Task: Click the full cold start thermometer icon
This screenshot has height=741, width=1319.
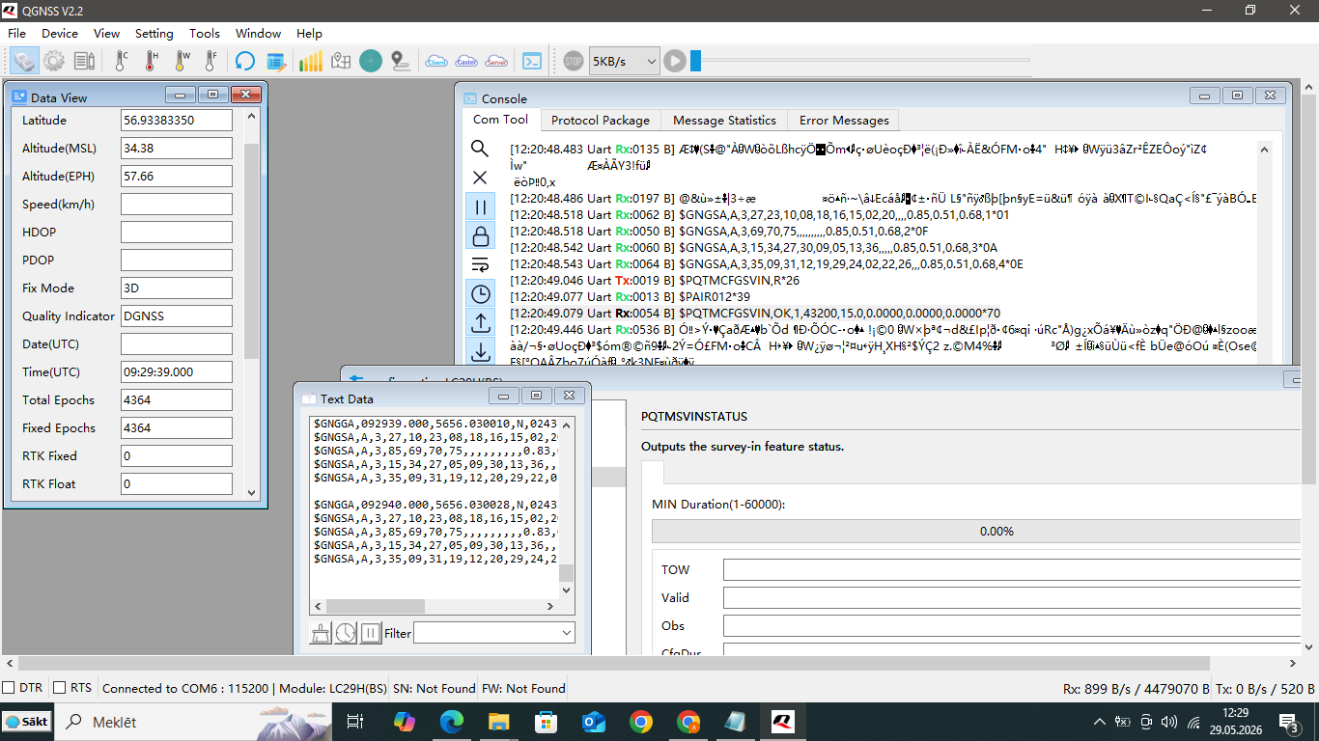Action: [210, 61]
